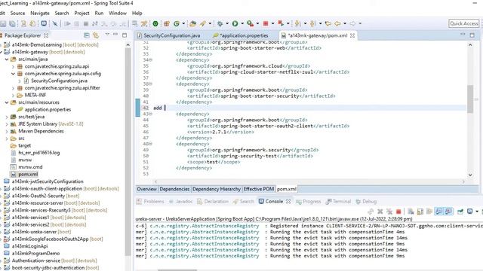Select a143mk-resource-server project
Viewport: 483px width, 271px height.
coord(38,203)
